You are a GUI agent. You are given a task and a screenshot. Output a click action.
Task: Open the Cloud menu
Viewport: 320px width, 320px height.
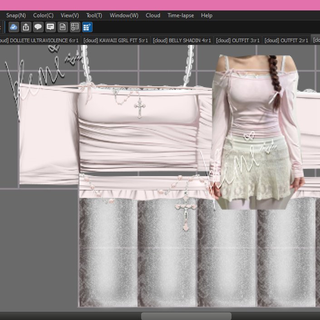(153, 15)
